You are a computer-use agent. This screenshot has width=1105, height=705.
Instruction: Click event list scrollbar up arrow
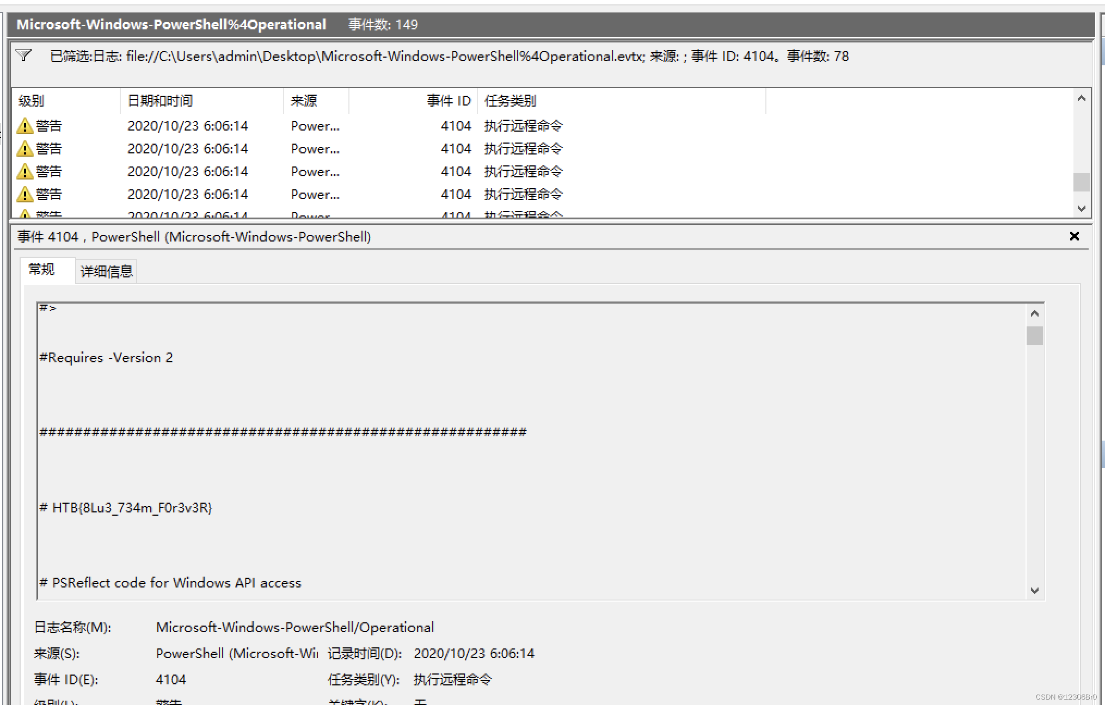pos(1082,98)
